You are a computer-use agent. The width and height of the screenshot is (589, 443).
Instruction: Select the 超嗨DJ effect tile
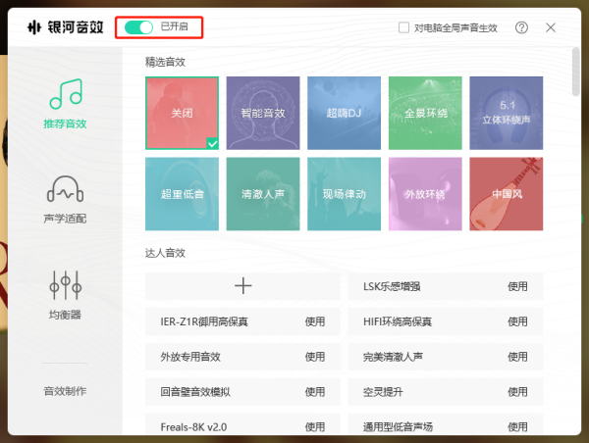(x=345, y=113)
